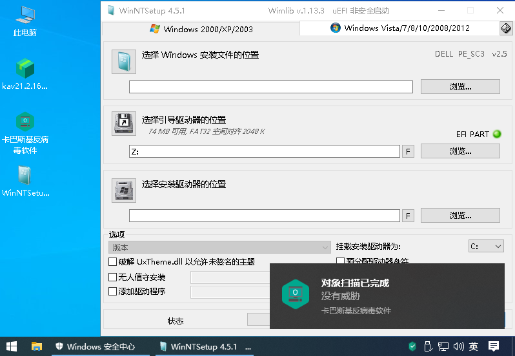
Task: Click the 添加驱动程序 path field
Action: point(230,292)
